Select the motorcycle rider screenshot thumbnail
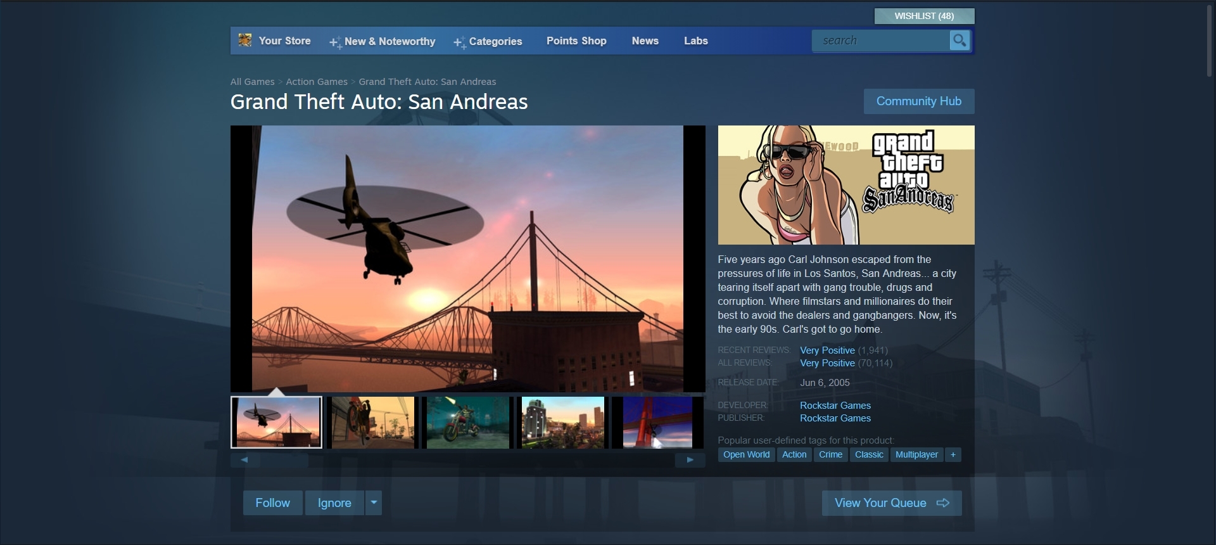1216x545 pixels. click(467, 423)
